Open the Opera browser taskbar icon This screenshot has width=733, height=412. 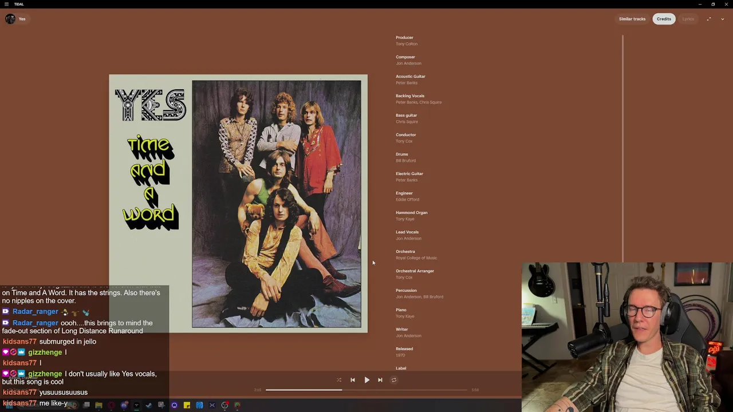pyautogui.click(x=111, y=405)
